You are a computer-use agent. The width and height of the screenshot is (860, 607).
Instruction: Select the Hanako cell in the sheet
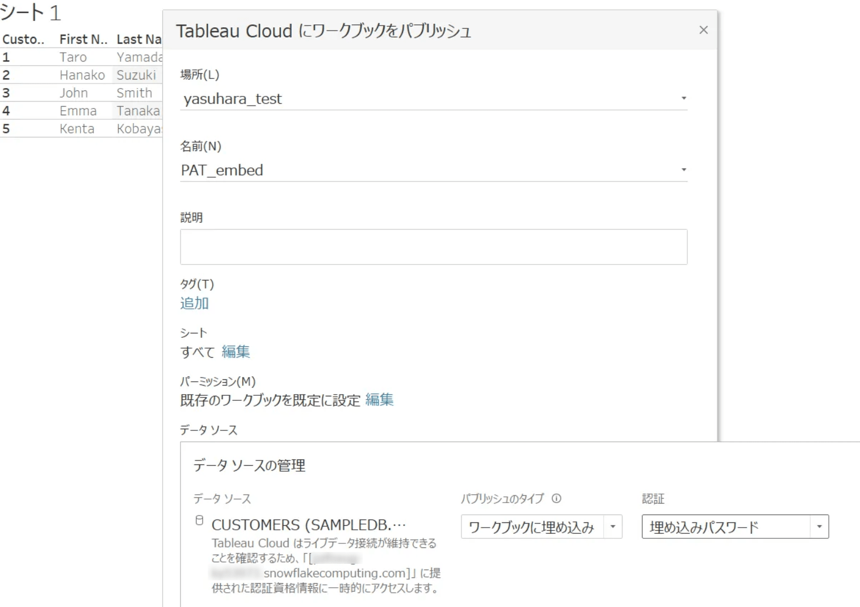pyautogui.click(x=82, y=75)
